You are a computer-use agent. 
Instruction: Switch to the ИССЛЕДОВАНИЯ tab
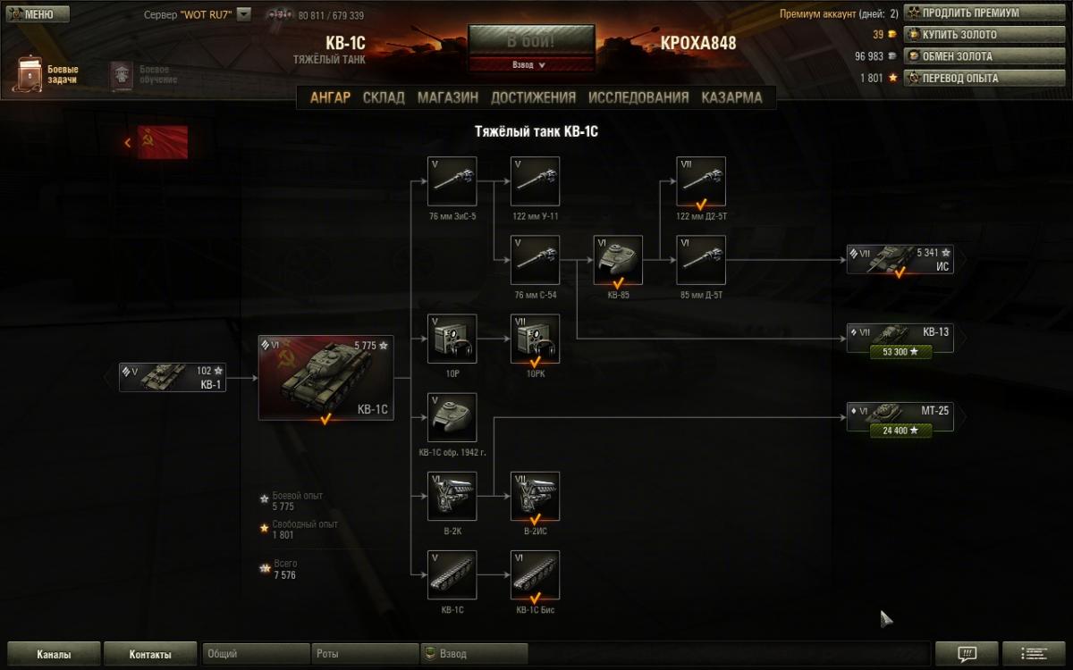(638, 97)
